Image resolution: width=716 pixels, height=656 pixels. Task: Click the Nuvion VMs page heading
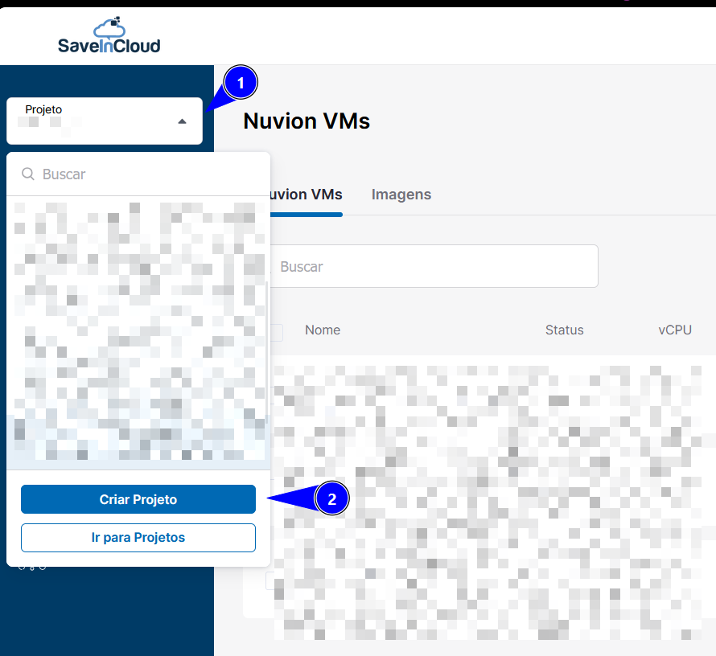coord(307,121)
